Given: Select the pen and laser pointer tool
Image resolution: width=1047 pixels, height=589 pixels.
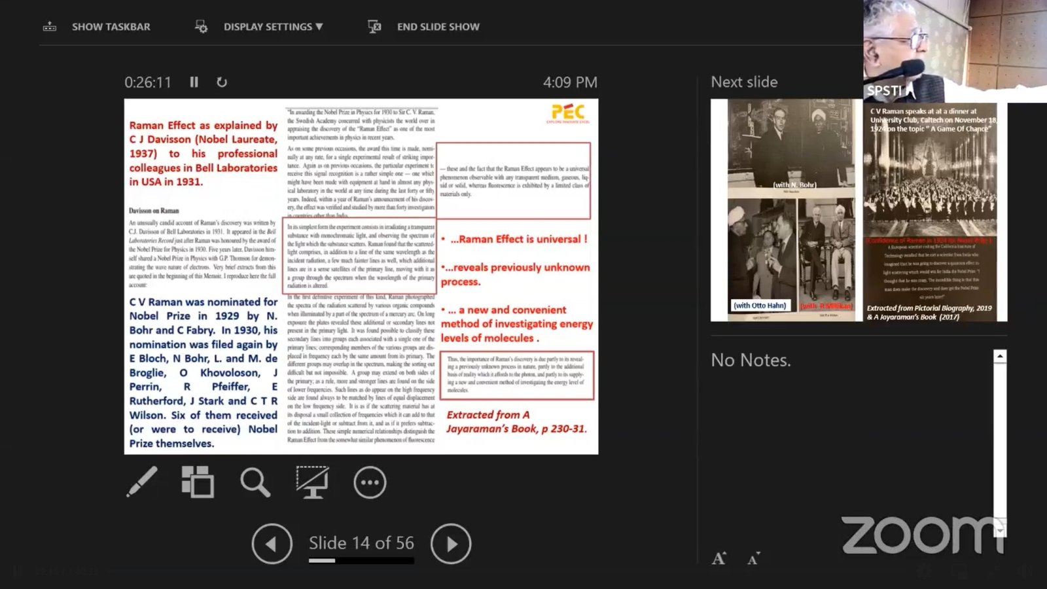Looking at the screenshot, I should coord(142,482).
